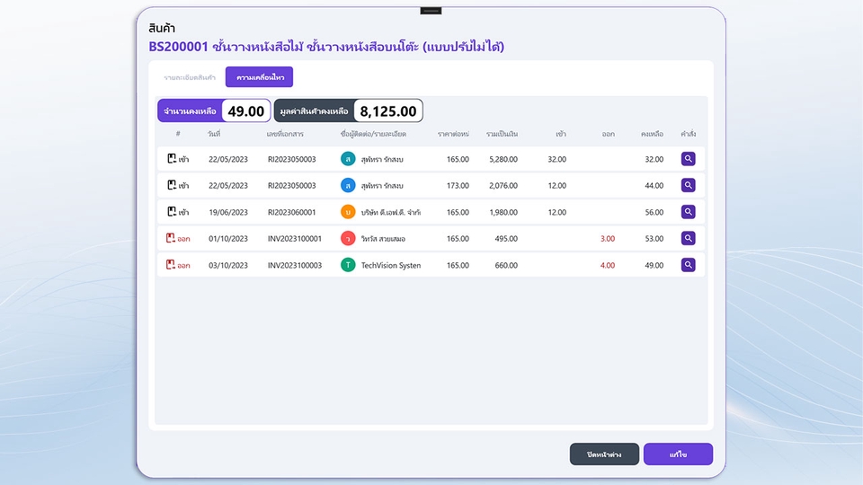Select the ความเคลื่อนไหว tab
The height and width of the screenshot is (485, 863).
pos(259,77)
